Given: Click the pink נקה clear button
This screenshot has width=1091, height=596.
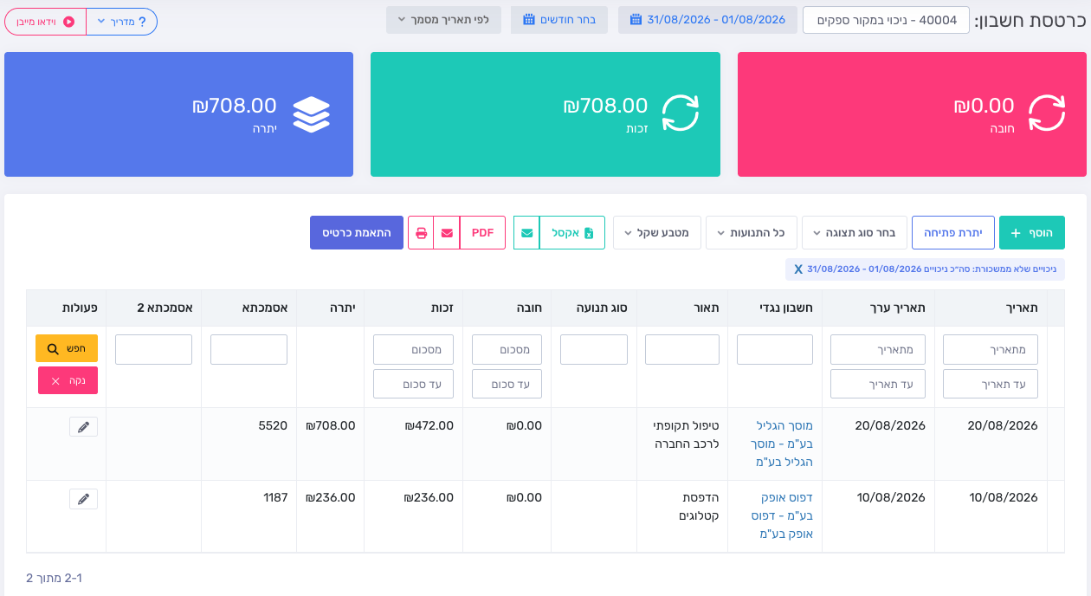Looking at the screenshot, I should (68, 380).
